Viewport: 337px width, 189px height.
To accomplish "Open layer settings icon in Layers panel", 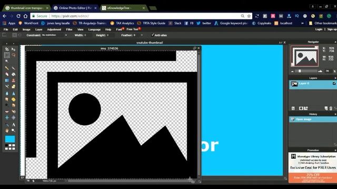I will pos(293,108).
